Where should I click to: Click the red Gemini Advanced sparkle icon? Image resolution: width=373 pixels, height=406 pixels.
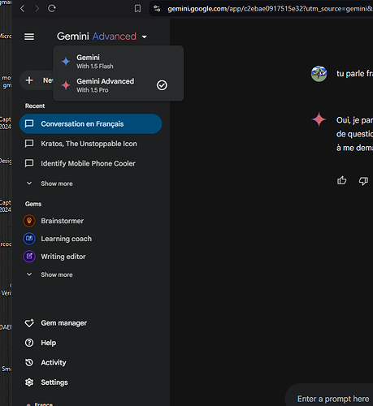pos(66,85)
